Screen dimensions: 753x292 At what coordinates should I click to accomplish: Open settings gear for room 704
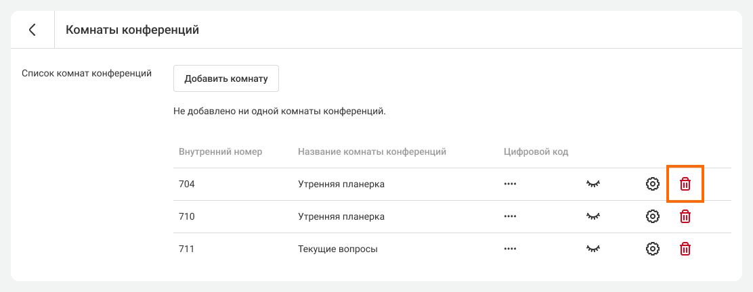click(x=652, y=184)
